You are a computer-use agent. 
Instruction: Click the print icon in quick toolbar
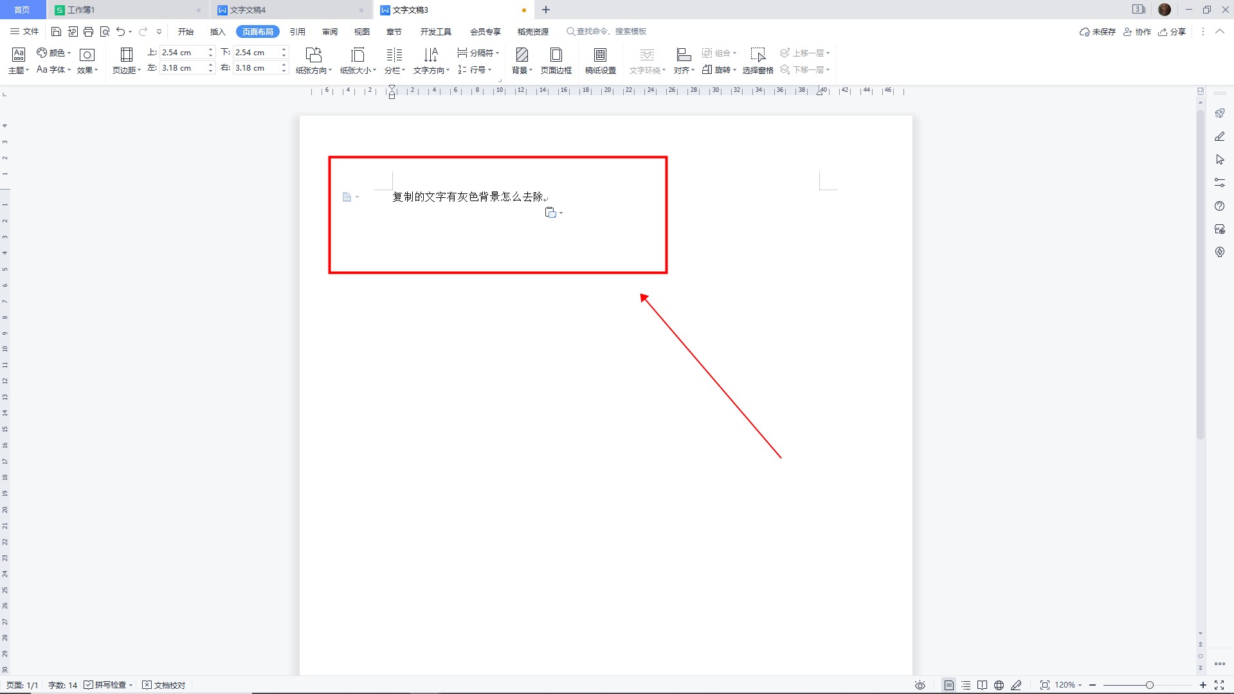point(89,31)
